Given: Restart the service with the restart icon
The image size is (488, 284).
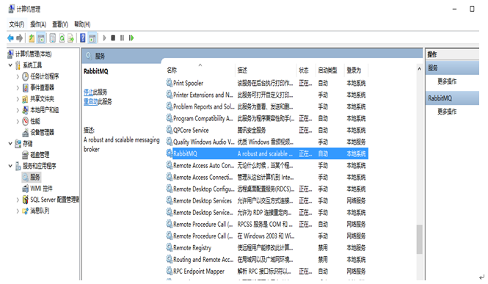Looking at the screenshot, I should tap(131, 38).
